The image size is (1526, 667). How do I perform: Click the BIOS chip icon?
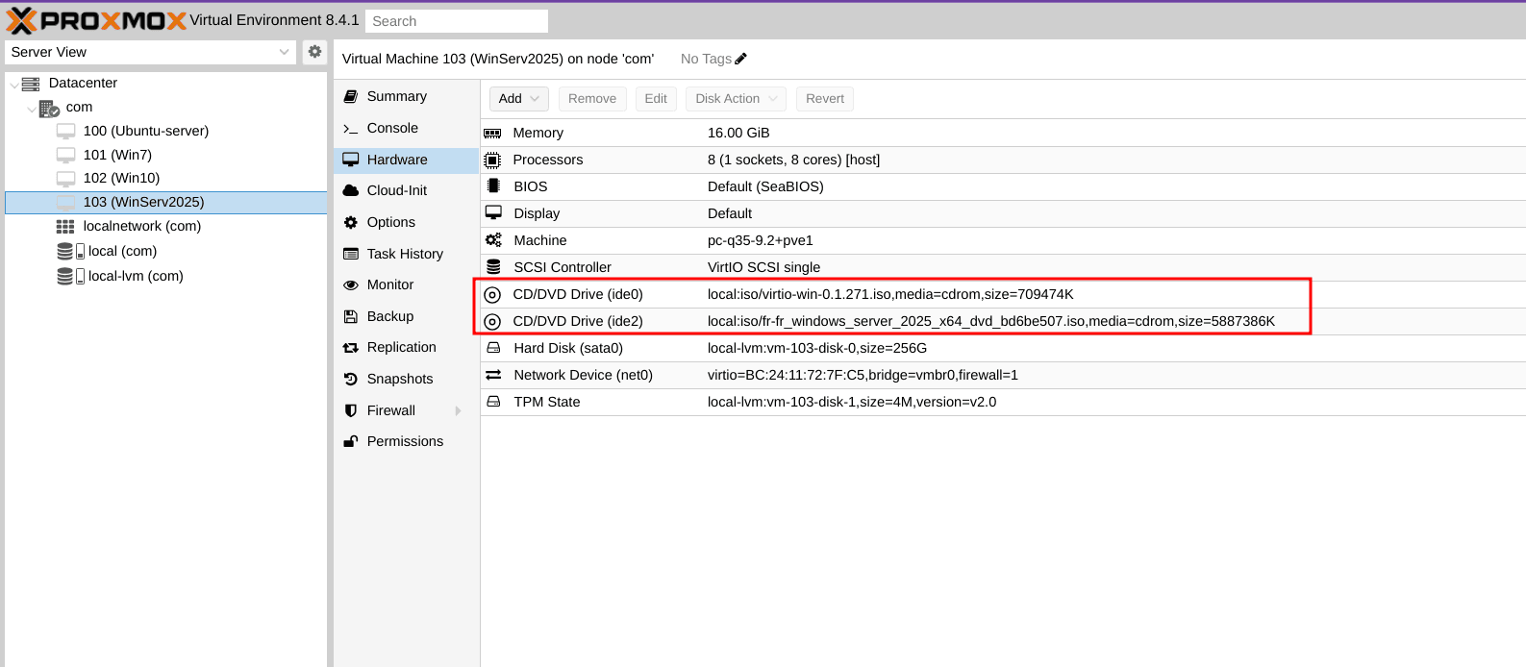click(493, 186)
